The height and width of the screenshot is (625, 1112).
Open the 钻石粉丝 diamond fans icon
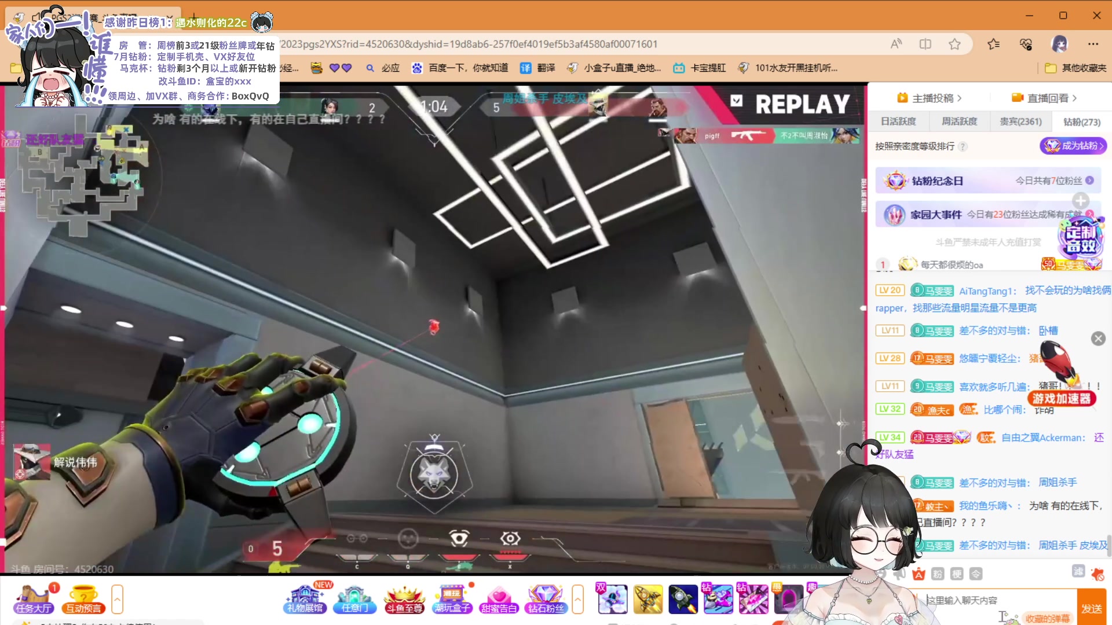click(x=546, y=599)
